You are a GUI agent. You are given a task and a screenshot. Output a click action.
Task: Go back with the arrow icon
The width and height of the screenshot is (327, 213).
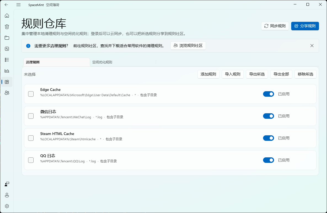[6, 5]
